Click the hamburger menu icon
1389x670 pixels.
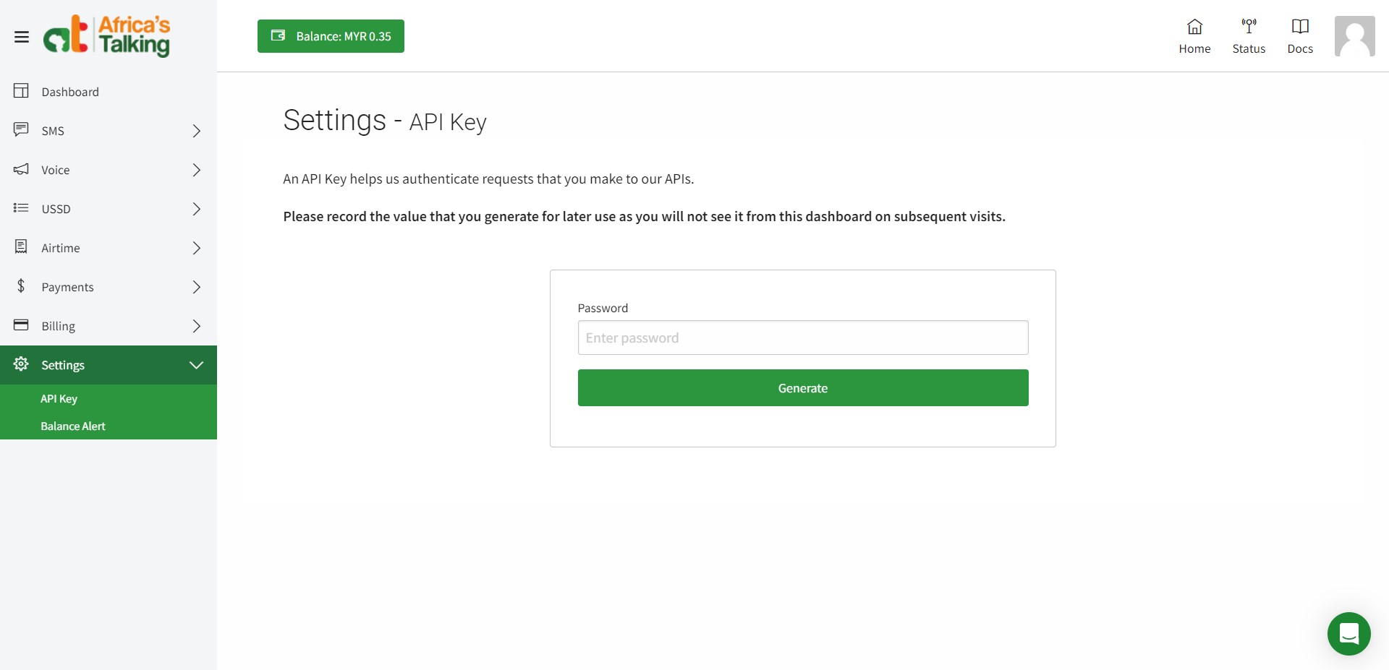click(22, 37)
